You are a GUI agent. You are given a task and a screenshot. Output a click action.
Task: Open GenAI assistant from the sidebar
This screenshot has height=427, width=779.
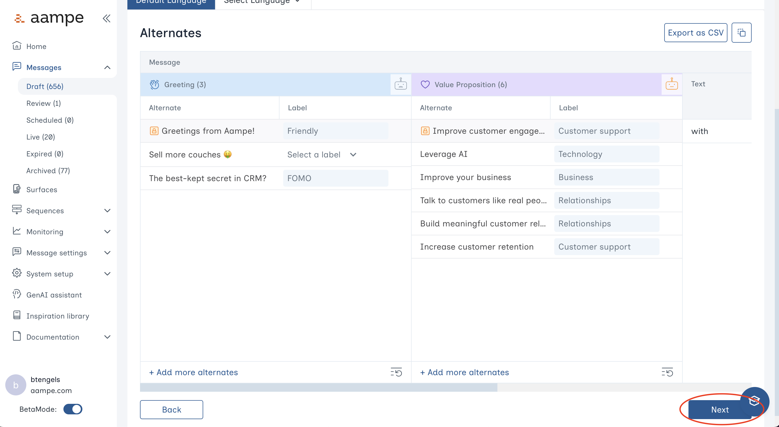pyautogui.click(x=54, y=295)
